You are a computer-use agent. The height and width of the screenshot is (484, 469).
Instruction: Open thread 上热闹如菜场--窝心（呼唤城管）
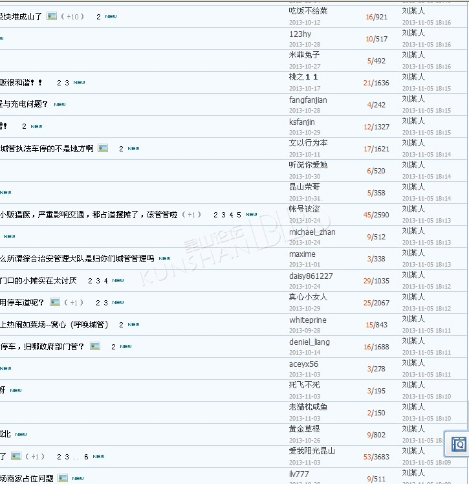(x=54, y=324)
